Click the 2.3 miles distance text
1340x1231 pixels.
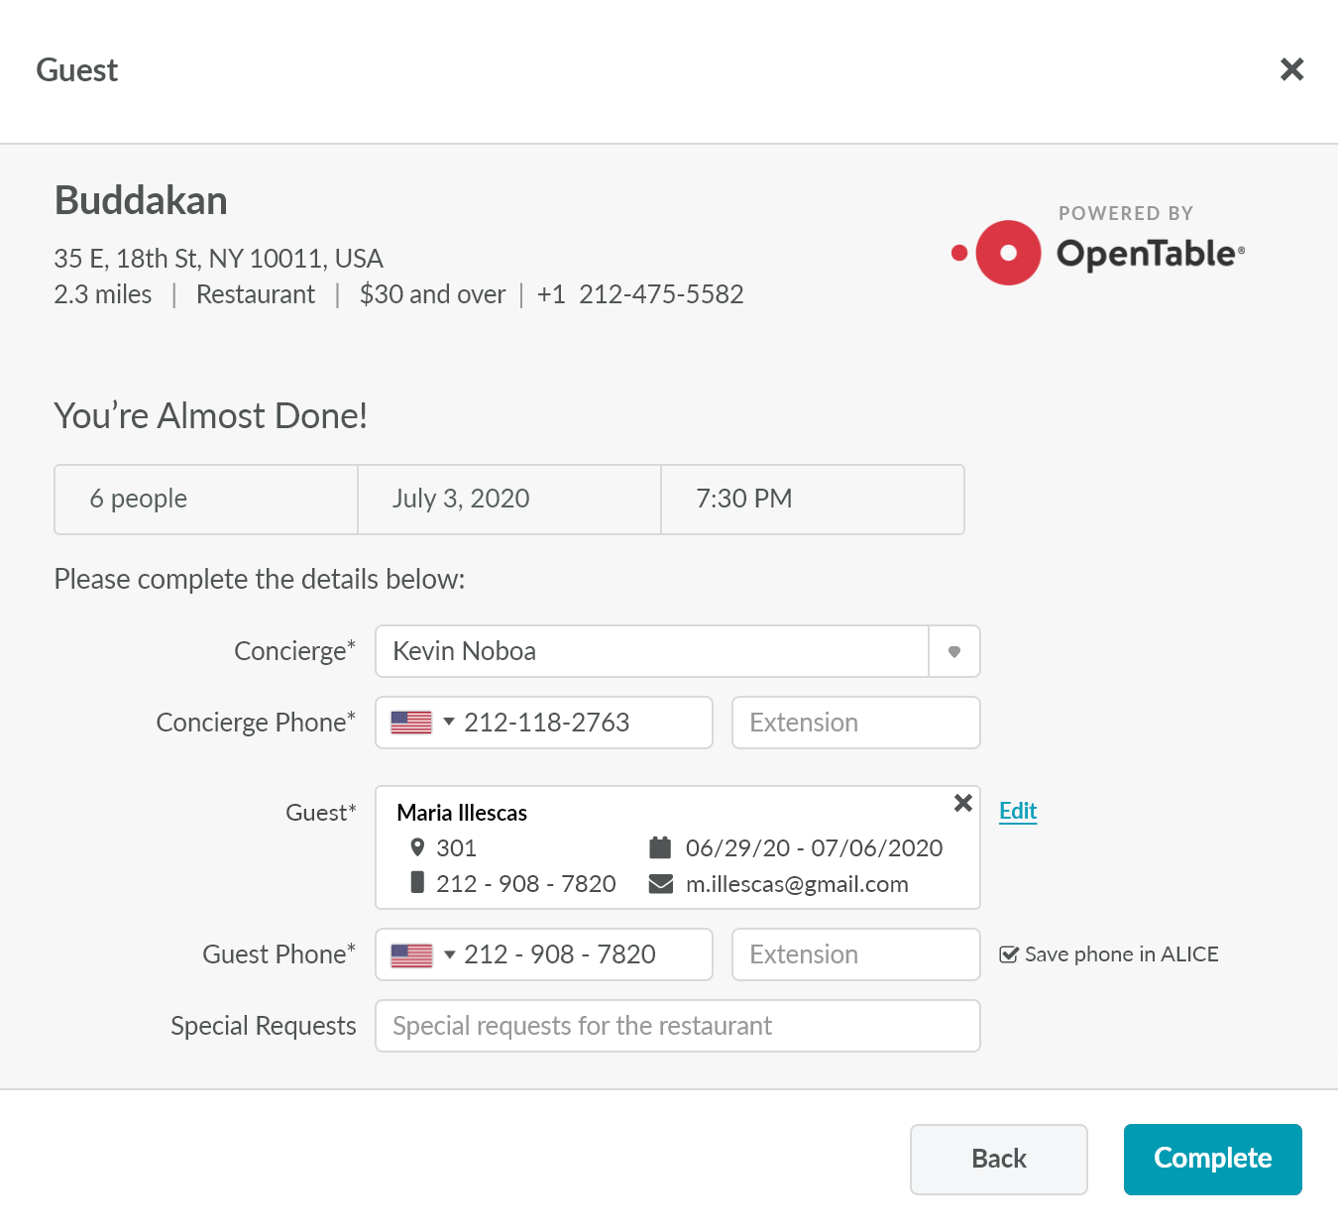(103, 294)
